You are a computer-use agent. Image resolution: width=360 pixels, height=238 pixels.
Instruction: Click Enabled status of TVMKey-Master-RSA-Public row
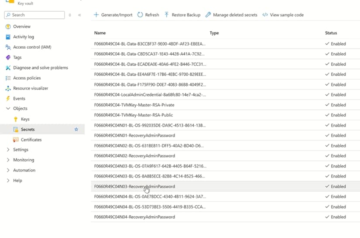pos(336,115)
